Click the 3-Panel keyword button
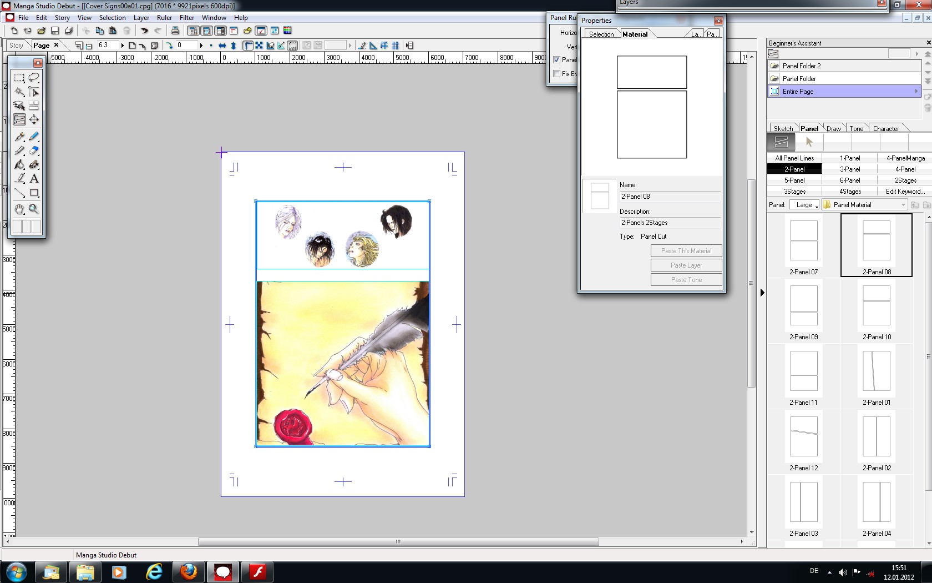This screenshot has width=932, height=583. click(x=850, y=169)
